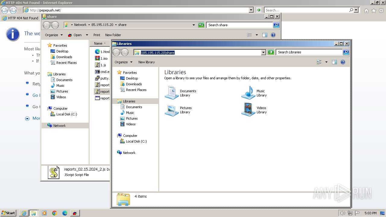
Task: Expand Internet Explorer search provider dropdown
Action: (x=356, y=10)
